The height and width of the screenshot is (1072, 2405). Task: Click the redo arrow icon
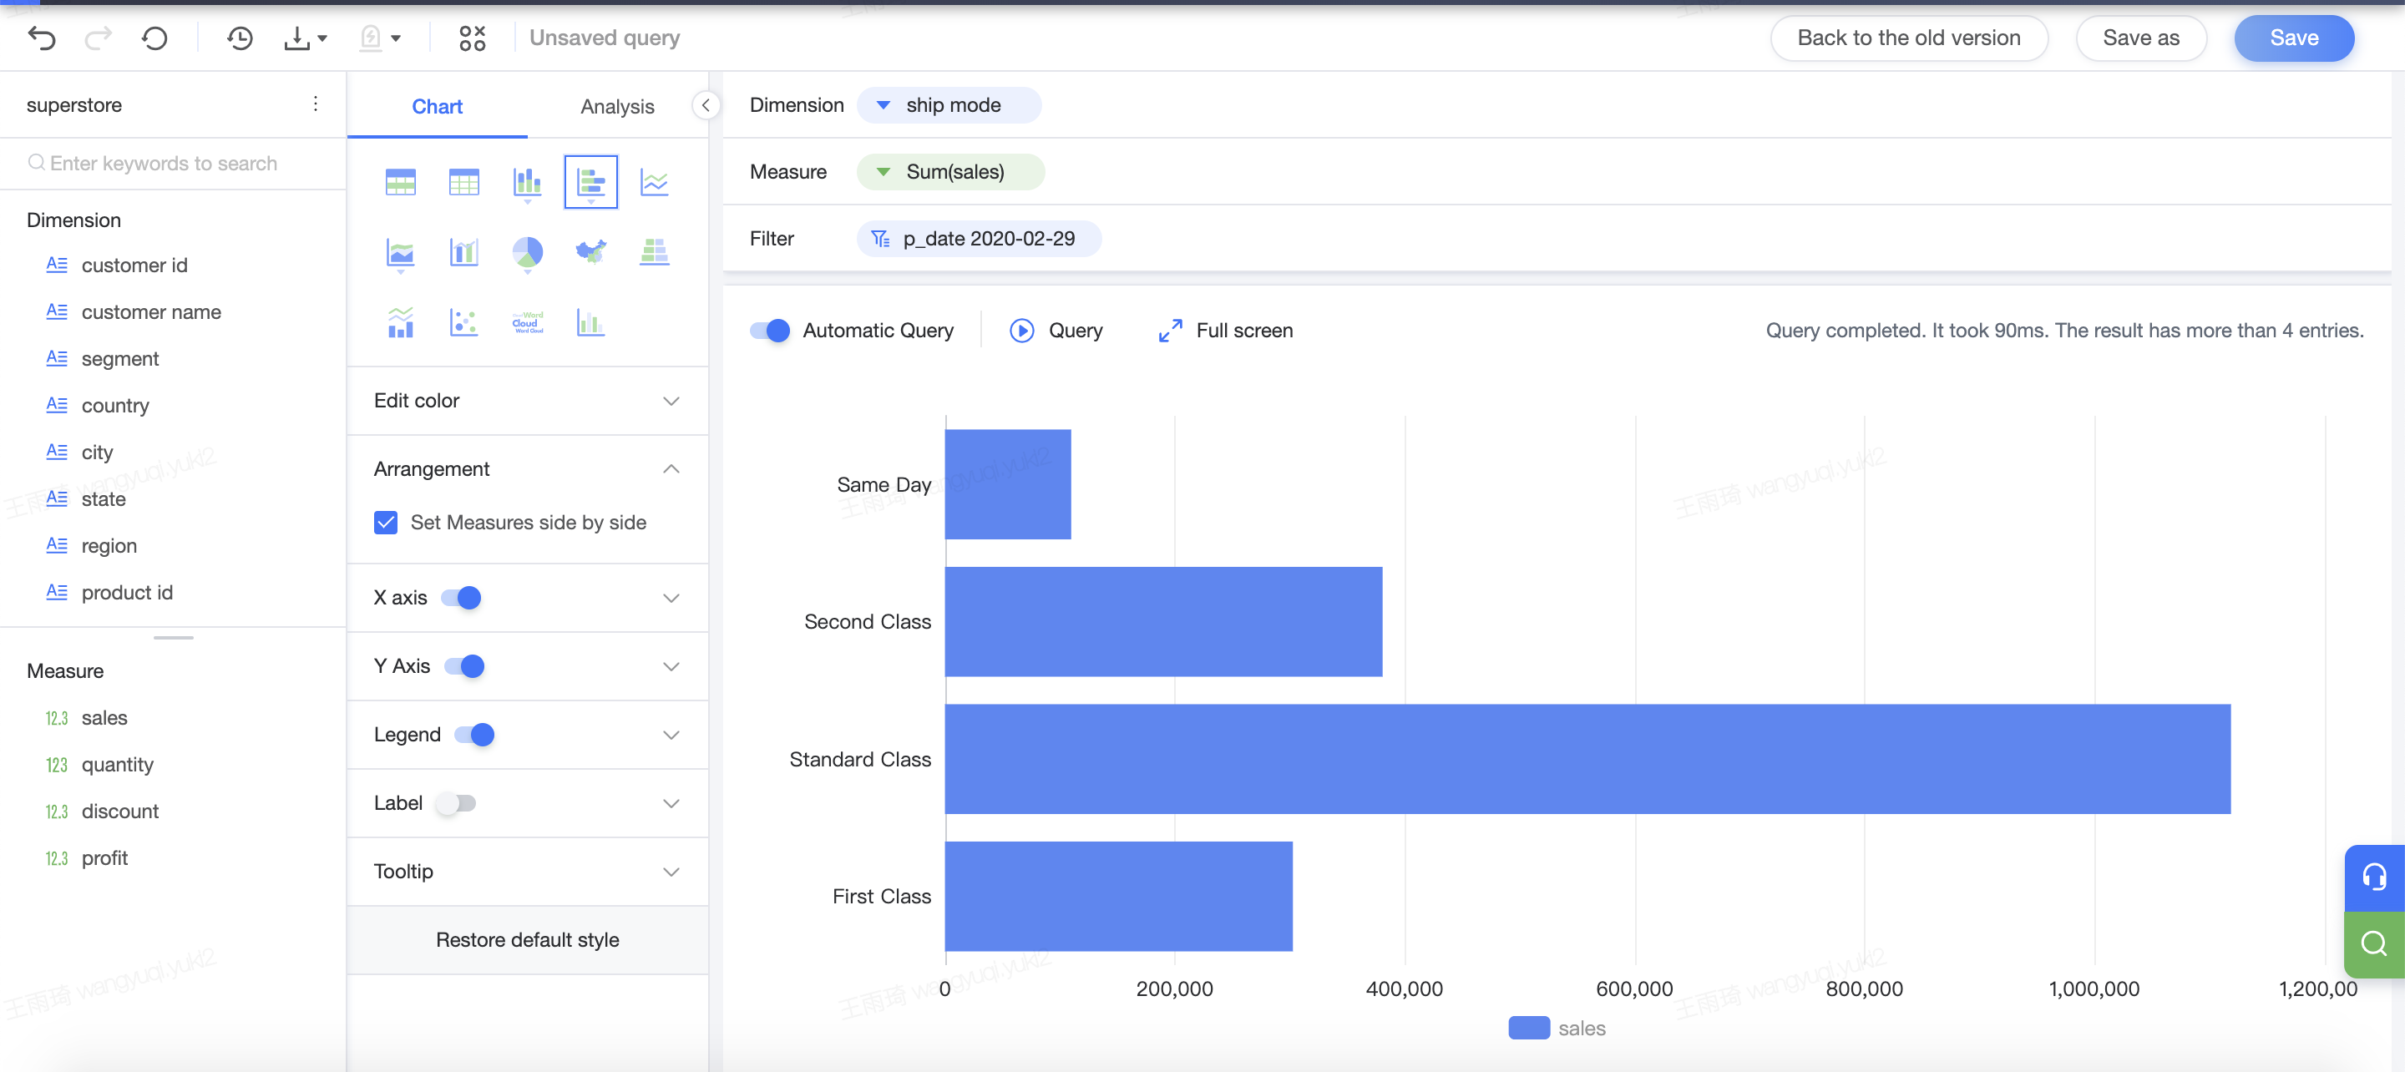pos(98,38)
